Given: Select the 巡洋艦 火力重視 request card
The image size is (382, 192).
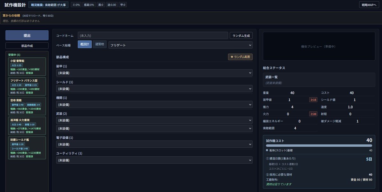Looking at the screenshot, I should (x=27, y=126).
